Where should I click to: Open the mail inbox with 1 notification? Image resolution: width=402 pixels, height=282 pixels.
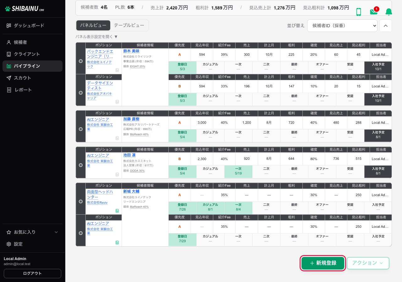coord(374,12)
